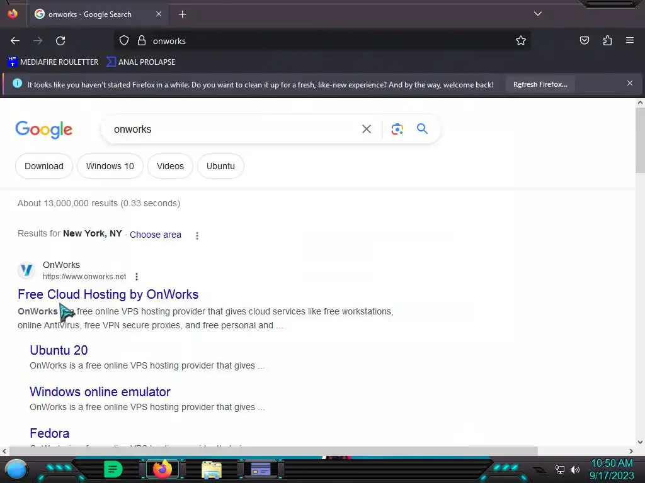Click the volume speaker tray icon
The image size is (645, 483).
tap(575, 469)
